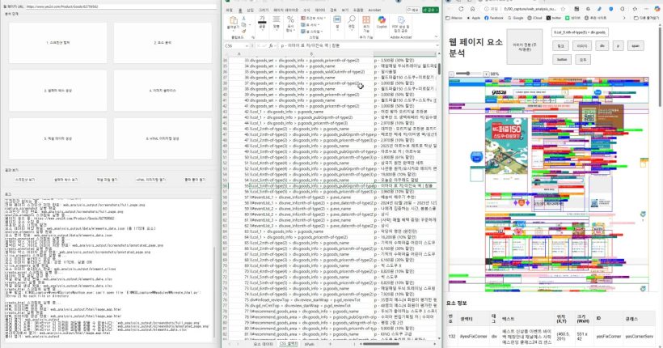Click the 'div' filter button
Screen dimensions: 663x348
point(600,46)
